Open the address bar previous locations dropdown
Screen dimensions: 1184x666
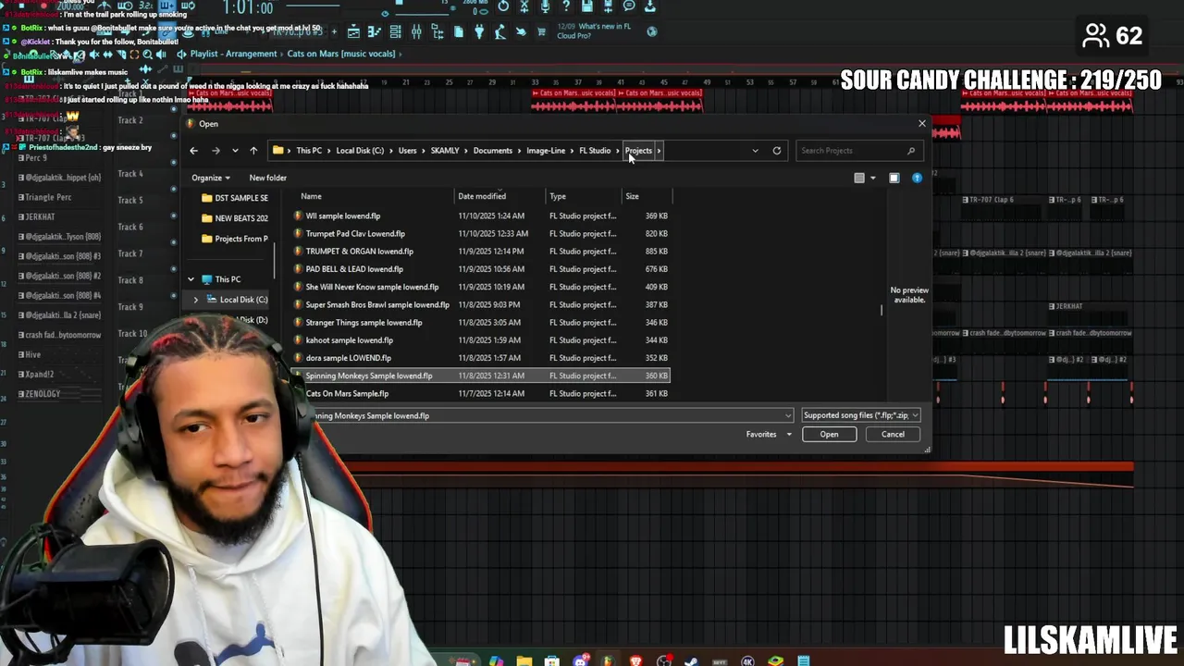pos(755,151)
